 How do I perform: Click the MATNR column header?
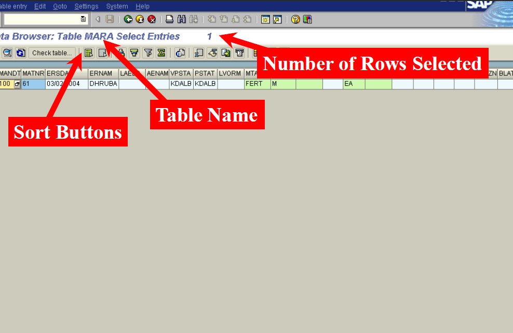(33, 74)
